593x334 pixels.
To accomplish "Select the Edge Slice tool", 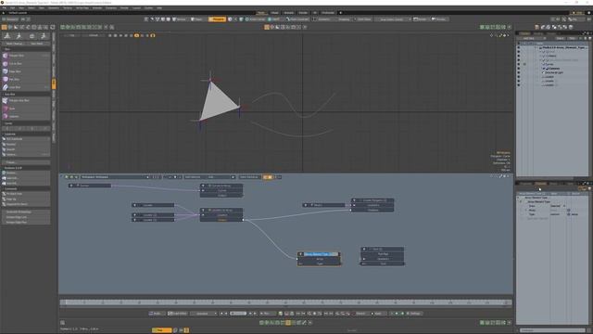I will [x=26, y=71].
